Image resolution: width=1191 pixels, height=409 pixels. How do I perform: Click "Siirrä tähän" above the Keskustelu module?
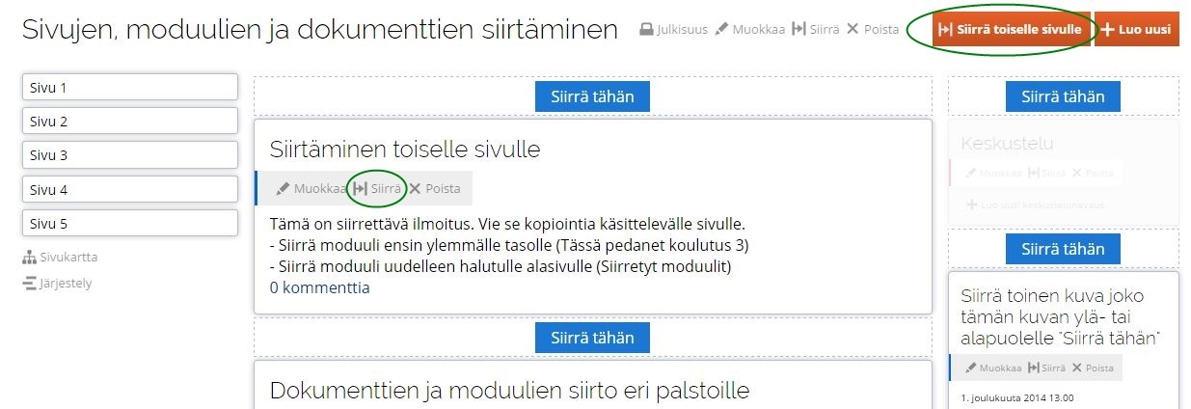point(1063,96)
